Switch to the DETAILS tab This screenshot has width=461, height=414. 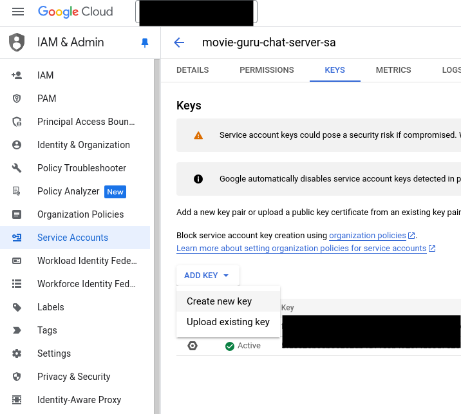point(193,70)
